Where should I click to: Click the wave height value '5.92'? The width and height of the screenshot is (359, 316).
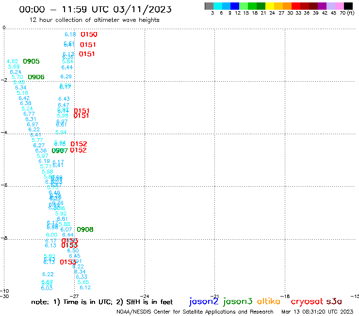(61, 213)
